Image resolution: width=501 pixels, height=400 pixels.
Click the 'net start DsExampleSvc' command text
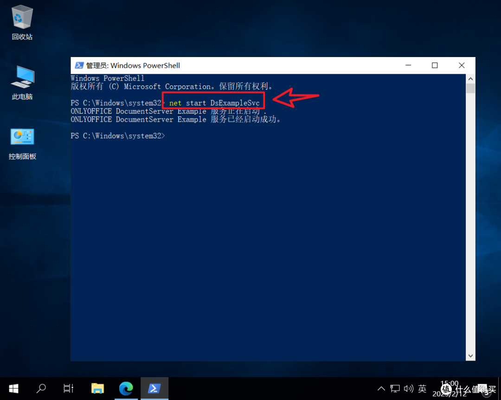pyautogui.click(x=214, y=103)
